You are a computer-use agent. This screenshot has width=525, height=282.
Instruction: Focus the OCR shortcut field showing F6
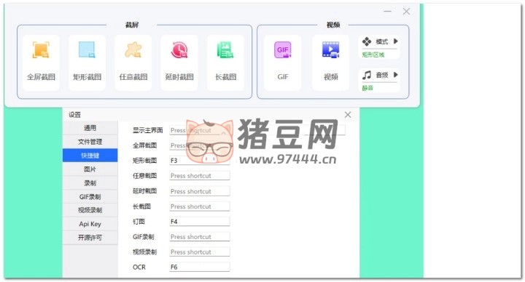pyautogui.click(x=200, y=267)
